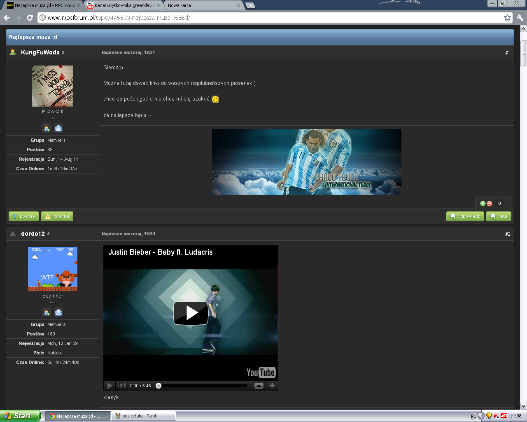Image resolution: width=527 pixels, height=422 pixels.
Task: Click the Do góry button
Action: [24, 216]
